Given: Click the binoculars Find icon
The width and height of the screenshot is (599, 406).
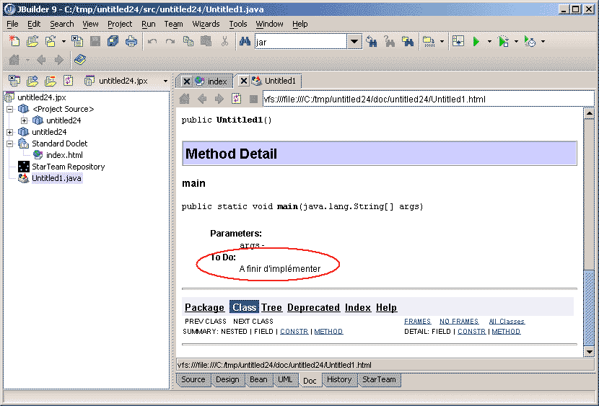Looking at the screenshot, I should [244, 42].
